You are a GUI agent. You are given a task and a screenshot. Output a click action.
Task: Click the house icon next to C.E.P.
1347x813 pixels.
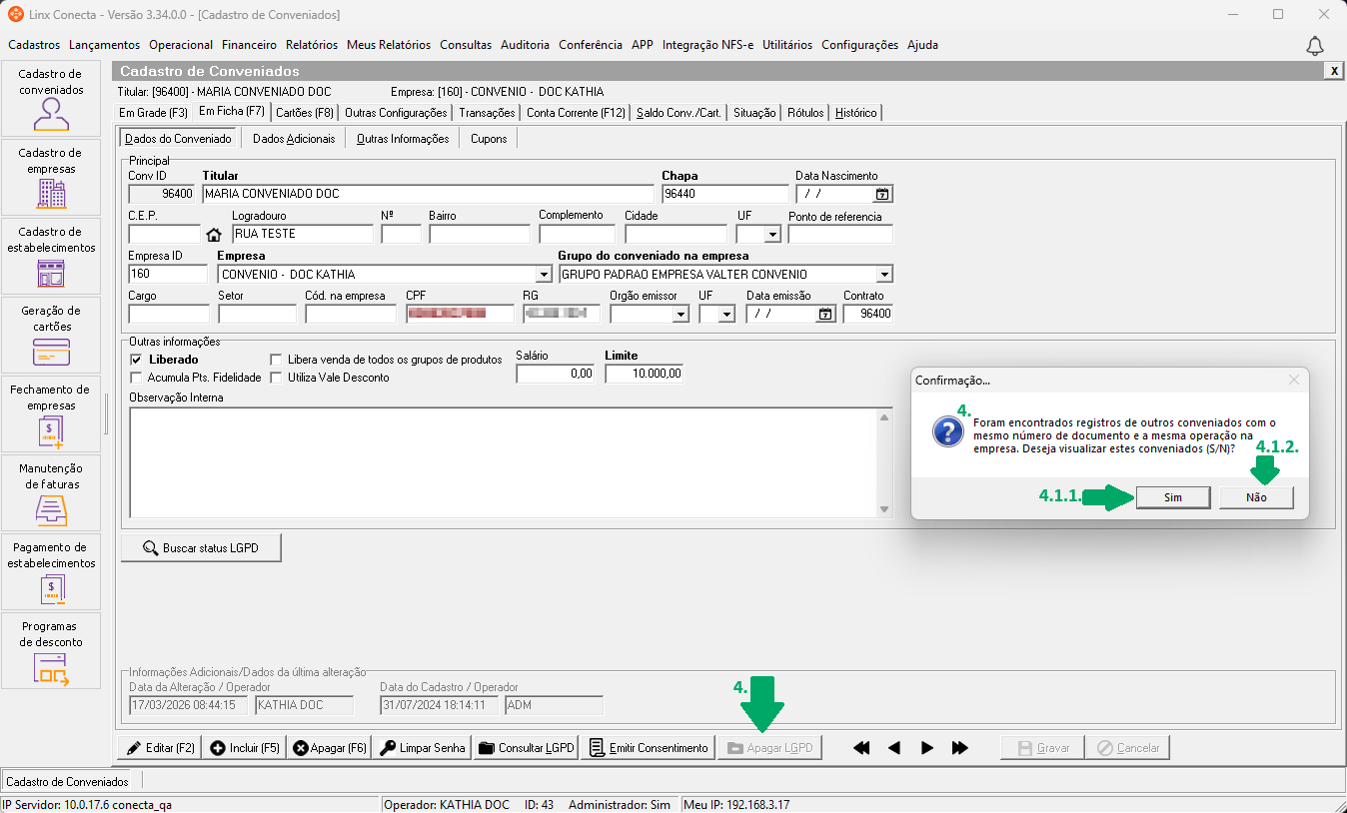(x=213, y=235)
